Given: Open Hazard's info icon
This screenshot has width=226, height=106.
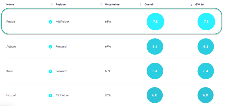Looking at the screenshot, I should (x=50, y=95).
